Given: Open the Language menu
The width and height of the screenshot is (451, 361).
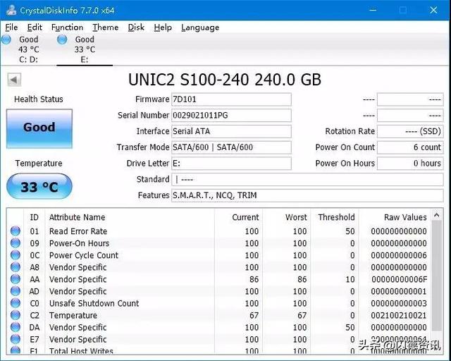Looking at the screenshot, I should click(x=200, y=27).
